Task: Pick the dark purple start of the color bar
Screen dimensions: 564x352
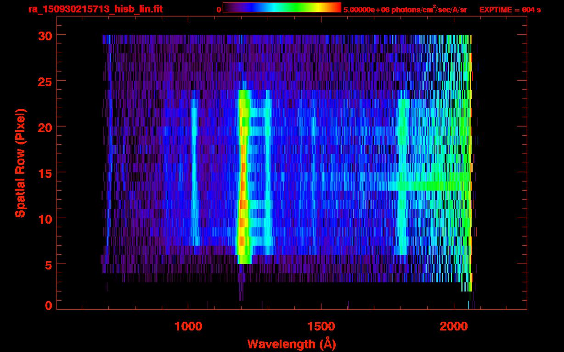Action: click(226, 8)
